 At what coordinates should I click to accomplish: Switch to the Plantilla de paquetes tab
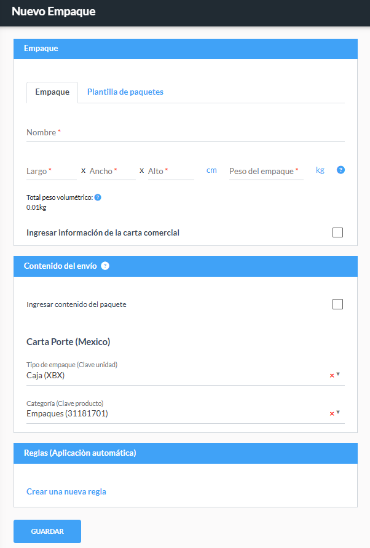125,92
